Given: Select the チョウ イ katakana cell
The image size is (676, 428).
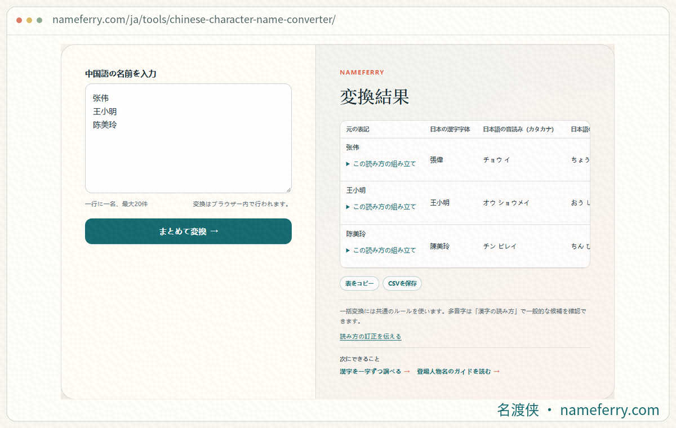Looking at the screenshot, I should 496,160.
